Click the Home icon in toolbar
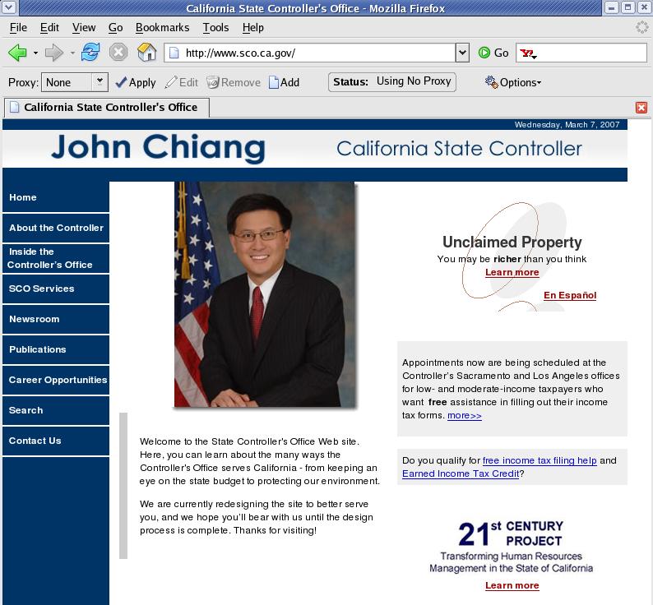This screenshot has width=653, height=605. tap(146, 53)
